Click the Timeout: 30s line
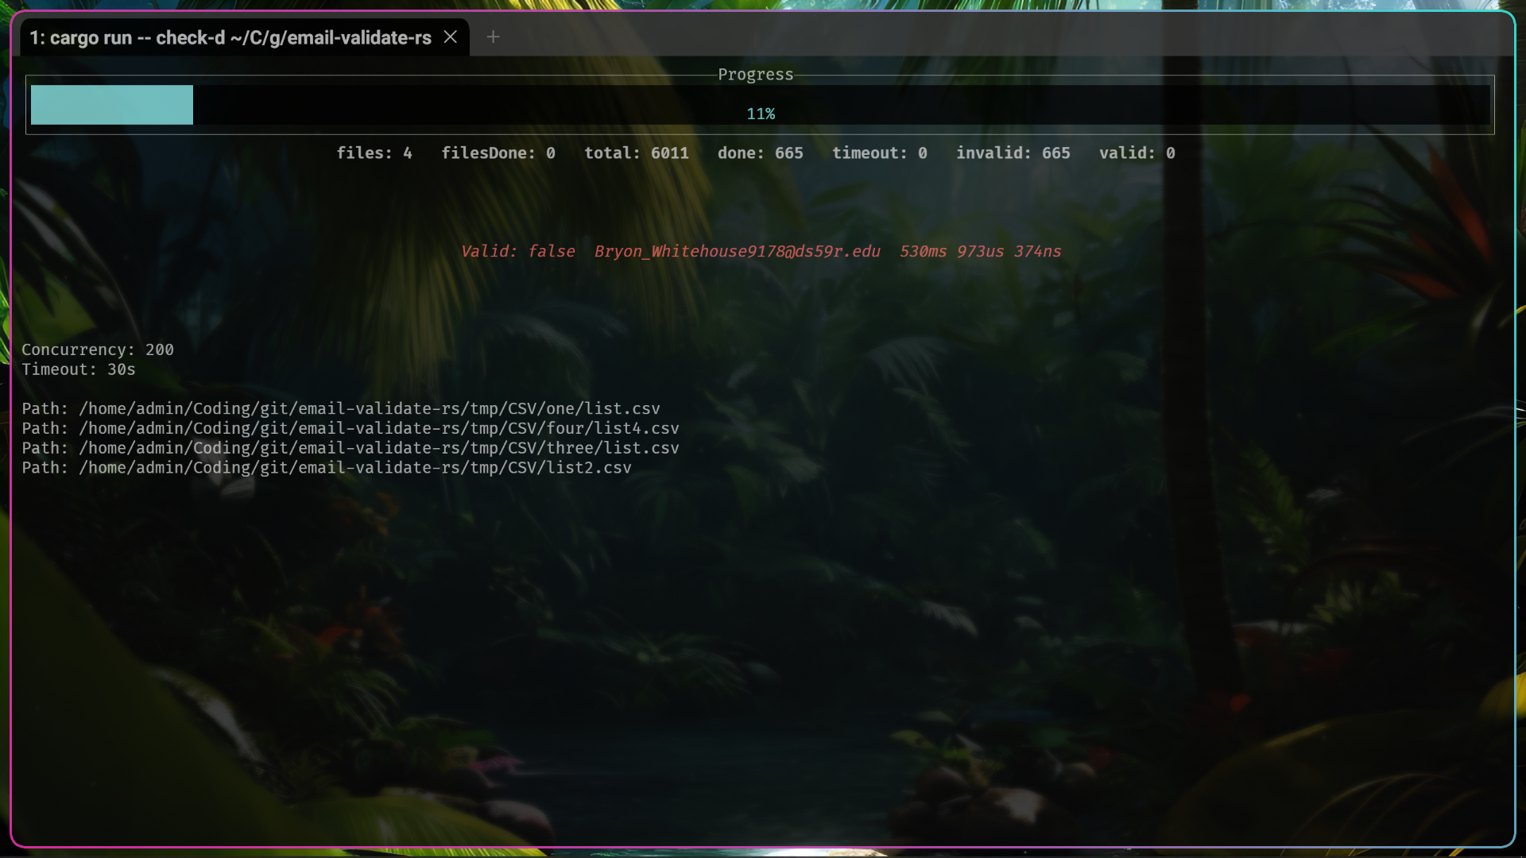 click(x=78, y=369)
